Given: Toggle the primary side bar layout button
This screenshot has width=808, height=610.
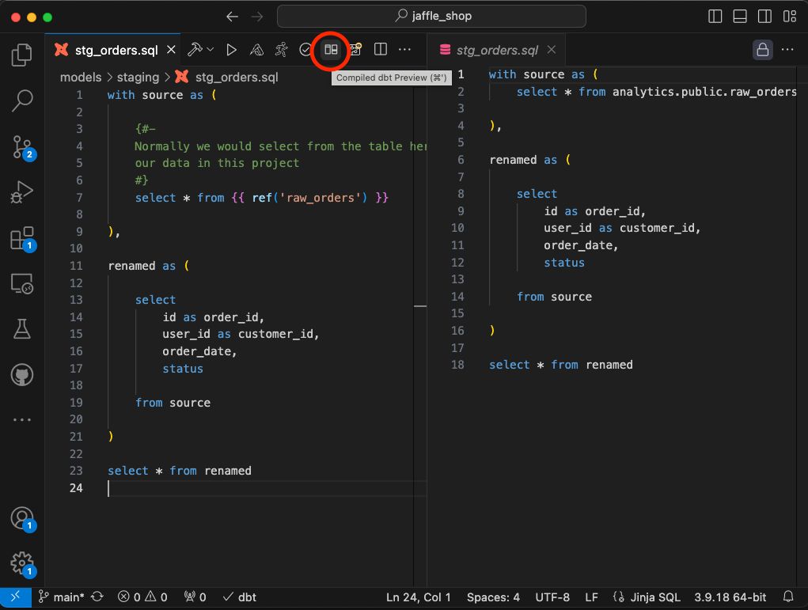Looking at the screenshot, I should pos(715,17).
